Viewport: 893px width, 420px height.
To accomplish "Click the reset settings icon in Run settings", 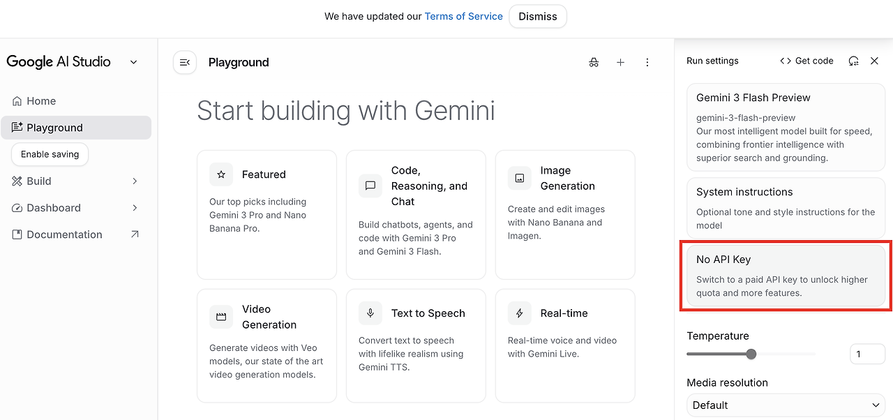I will [x=853, y=61].
